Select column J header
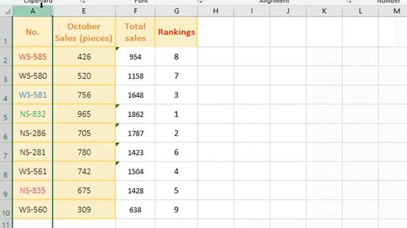The height and width of the screenshot is (228, 407). 288,11
